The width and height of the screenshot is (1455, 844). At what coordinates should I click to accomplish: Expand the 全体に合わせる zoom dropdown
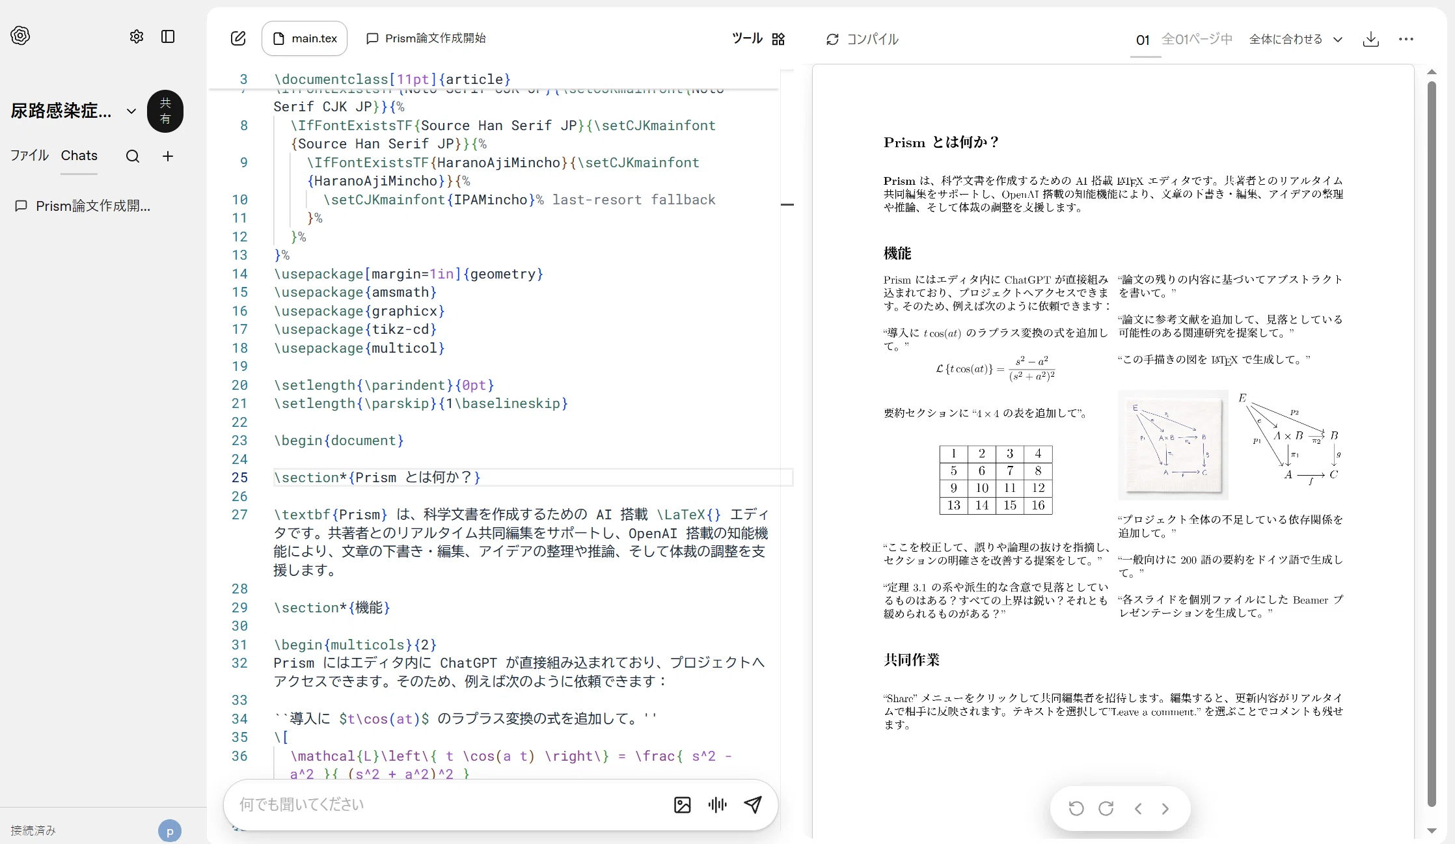coord(1296,39)
